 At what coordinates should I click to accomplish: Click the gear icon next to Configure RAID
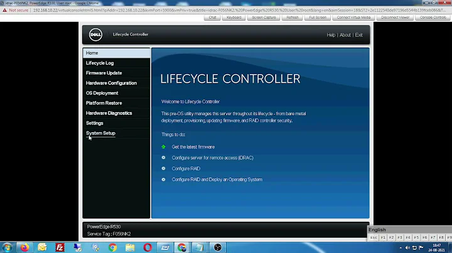click(163, 168)
